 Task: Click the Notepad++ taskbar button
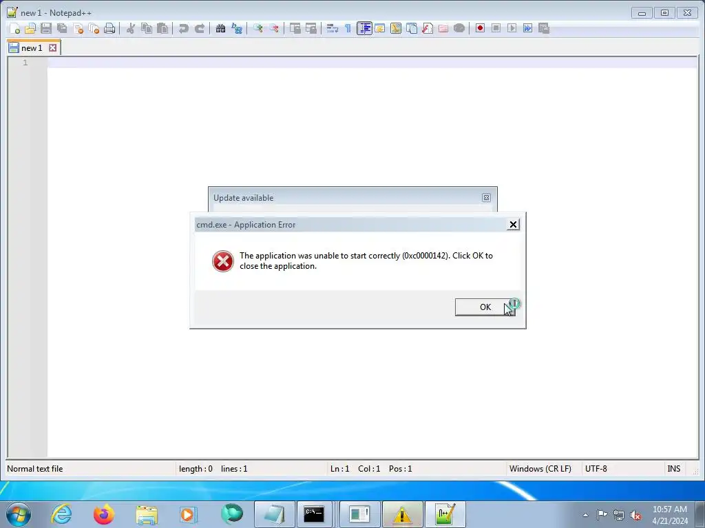coord(445,514)
